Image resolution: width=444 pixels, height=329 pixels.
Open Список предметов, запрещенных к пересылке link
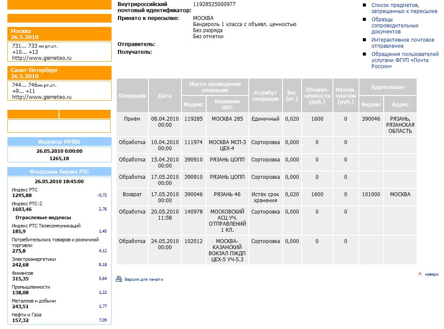(x=404, y=8)
